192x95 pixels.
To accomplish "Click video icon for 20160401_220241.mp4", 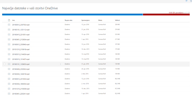I will (9, 93).
